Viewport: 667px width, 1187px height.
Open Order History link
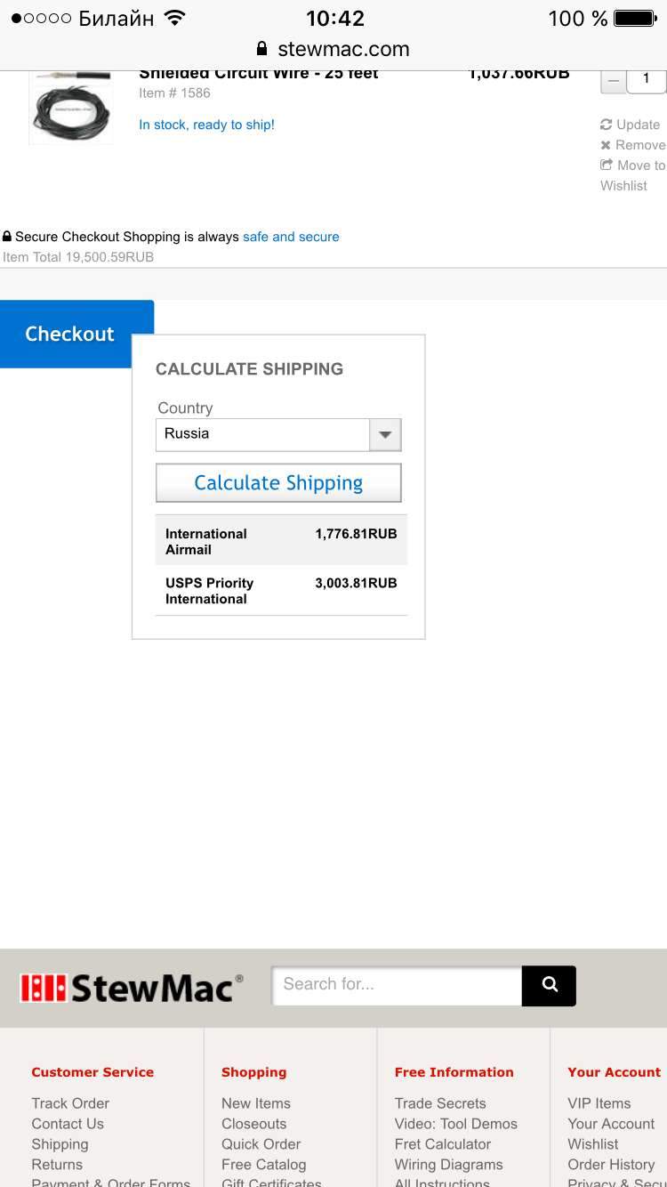[612, 1165]
